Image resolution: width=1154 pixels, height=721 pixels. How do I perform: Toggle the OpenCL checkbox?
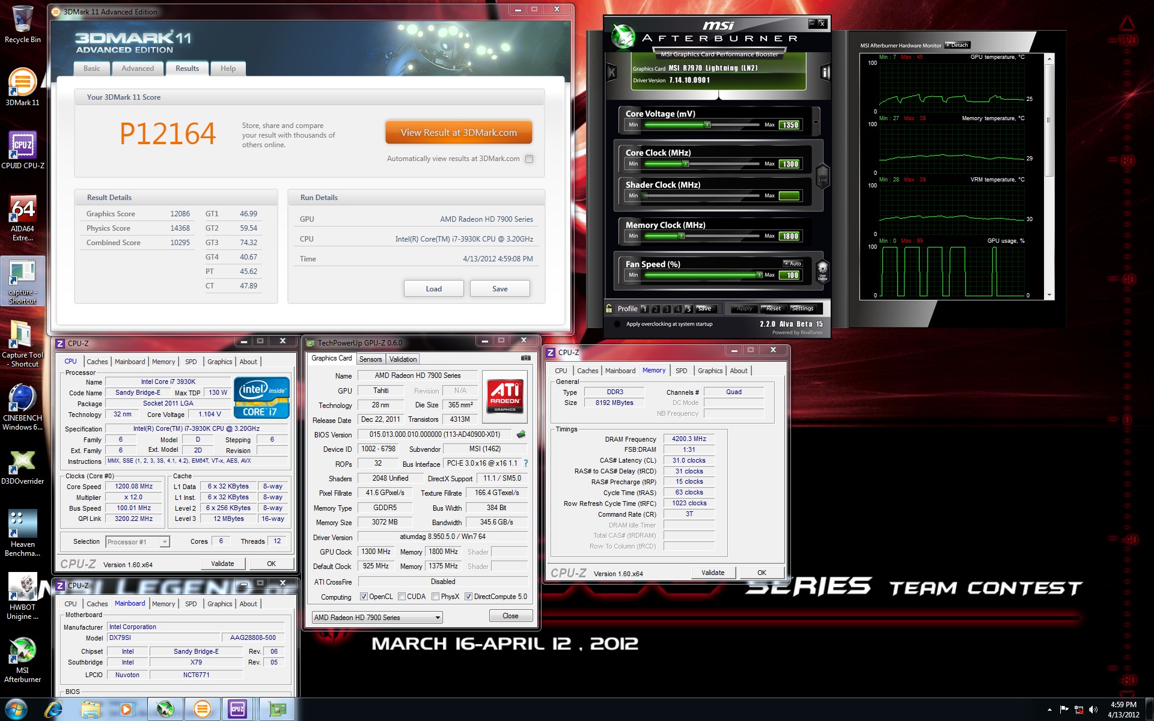tap(364, 597)
